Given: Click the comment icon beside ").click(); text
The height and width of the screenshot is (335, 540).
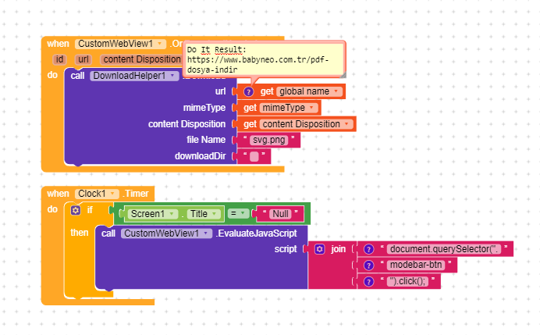Looking at the screenshot, I should coord(368,282).
